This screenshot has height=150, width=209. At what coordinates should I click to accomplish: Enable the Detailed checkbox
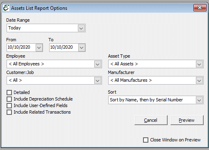tap(9, 92)
